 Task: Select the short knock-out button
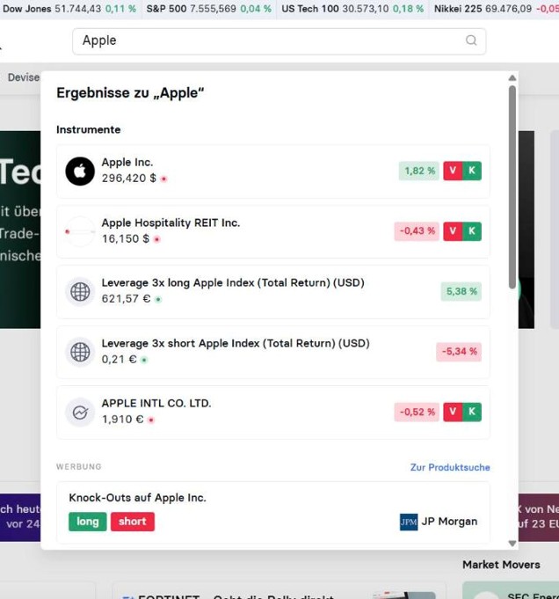pos(133,522)
